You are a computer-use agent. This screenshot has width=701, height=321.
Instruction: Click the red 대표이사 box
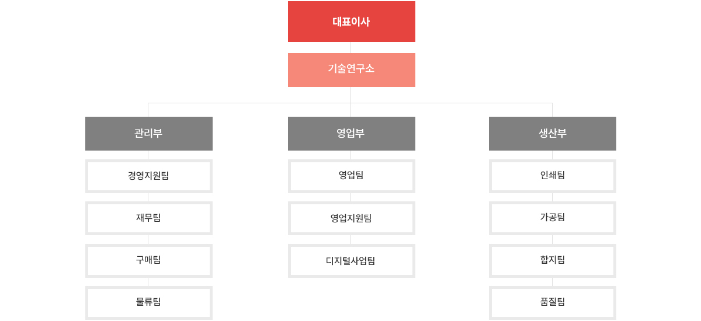point(352,22)
